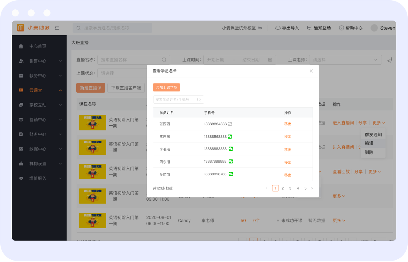The width and height of the screenshot is (408, 262).
Task: Click WeChat icon next to 13888568888
Action: (230, 137)
